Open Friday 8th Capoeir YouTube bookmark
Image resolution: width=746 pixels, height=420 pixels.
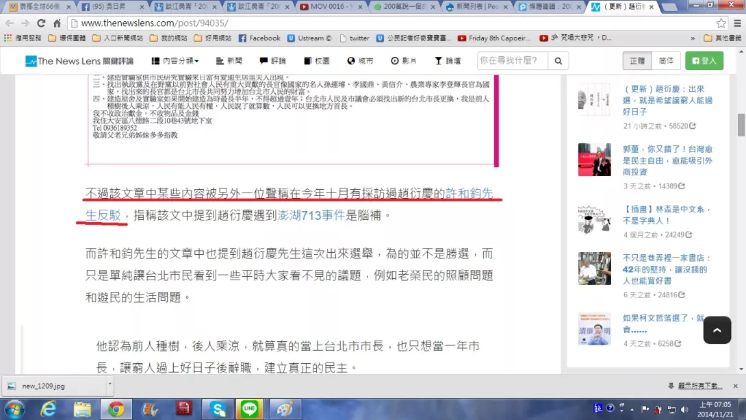click(494, 38)
